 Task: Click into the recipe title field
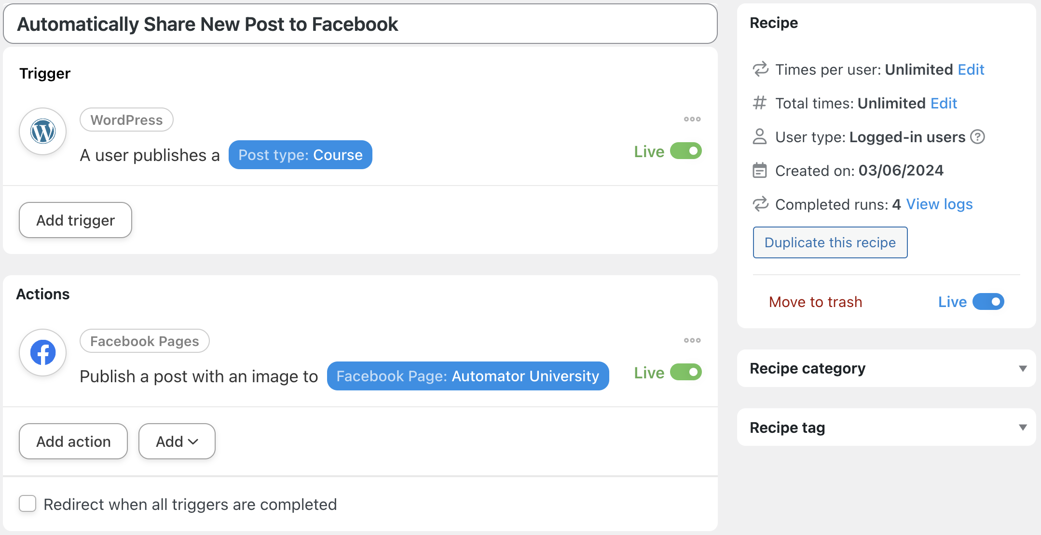tap(360, 24)
